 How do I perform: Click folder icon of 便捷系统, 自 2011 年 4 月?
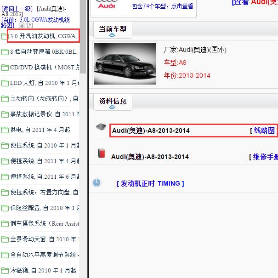point(5,161)
